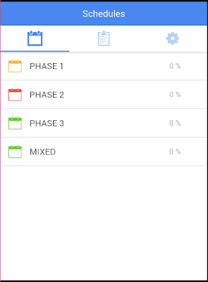Image resolution: width=208 pixels, height=282 pixels.
Task: Choose the PHASE 3 schedule label
Action: 47,124
